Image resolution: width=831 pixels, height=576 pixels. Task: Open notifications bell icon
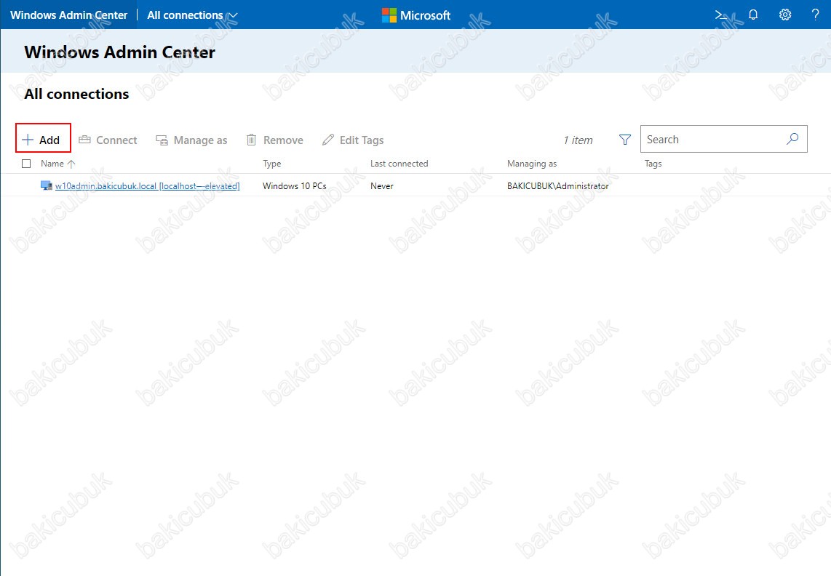tap(753, 15)
